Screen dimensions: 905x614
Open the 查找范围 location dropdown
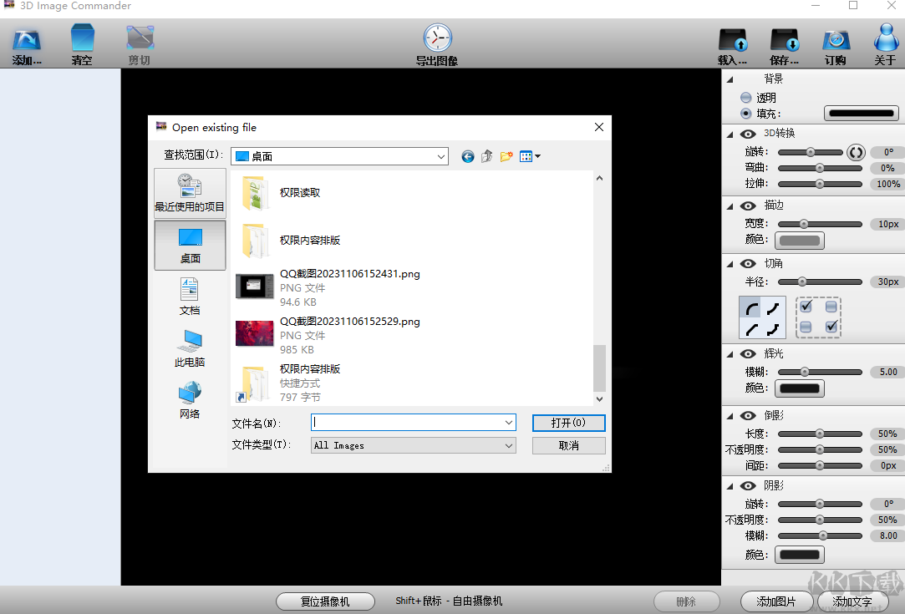coord(440,156)
